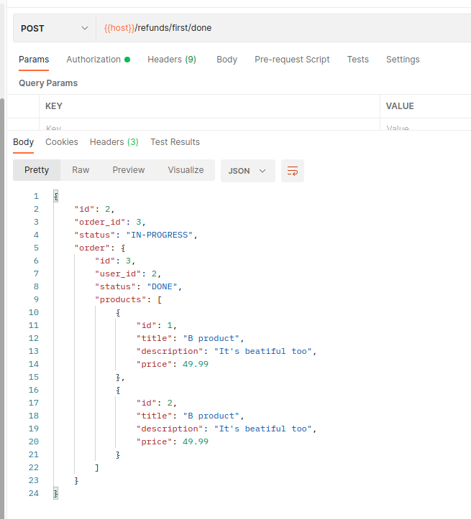Choose the Pretty view mode
Screen dimensions: 471x519
[37, 170]
